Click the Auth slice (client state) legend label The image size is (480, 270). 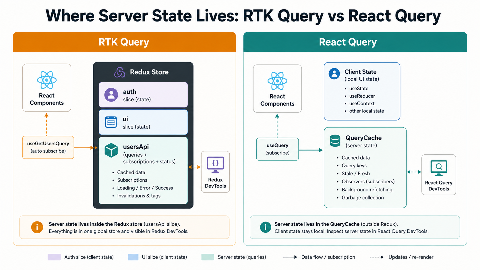point(89,257)
